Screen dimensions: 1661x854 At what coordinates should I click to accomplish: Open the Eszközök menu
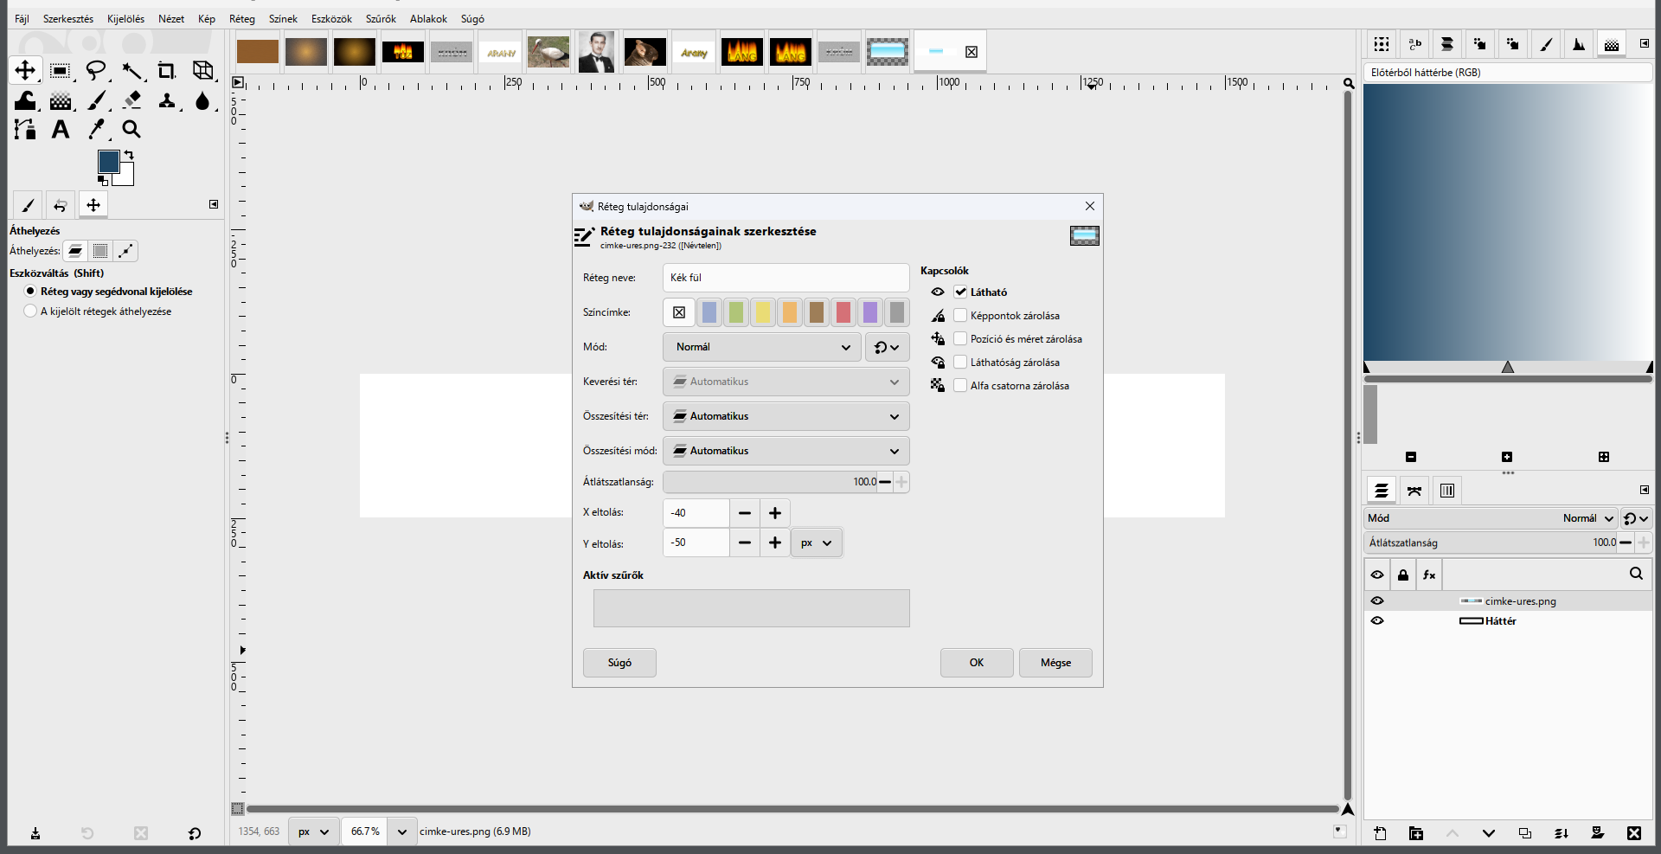coord(331,19)
